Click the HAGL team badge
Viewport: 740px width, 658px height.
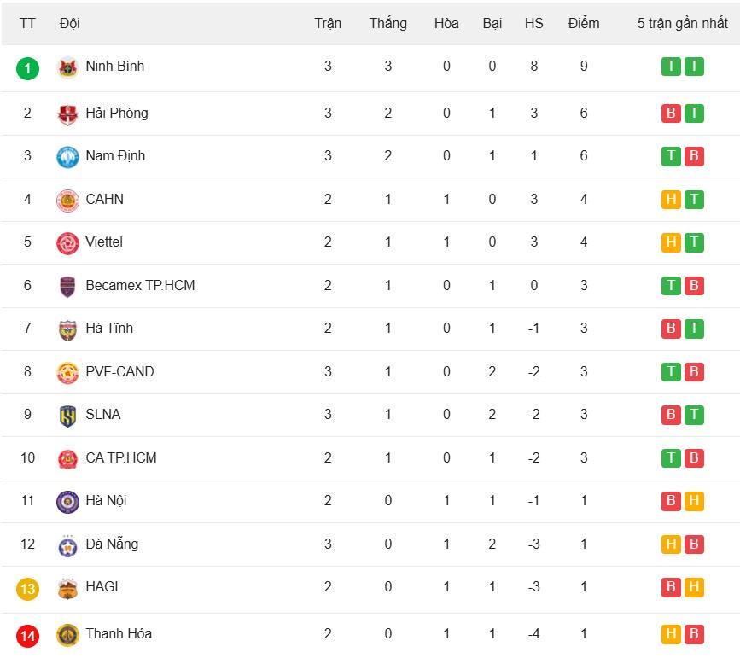point(67,588)
